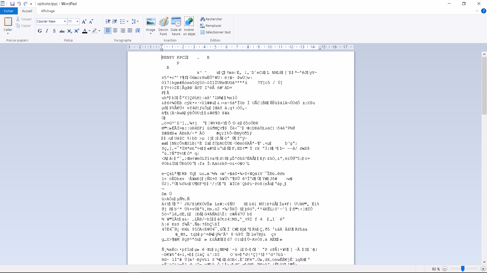
Task: Open the Fichier menu
Action: click(9, 11)
